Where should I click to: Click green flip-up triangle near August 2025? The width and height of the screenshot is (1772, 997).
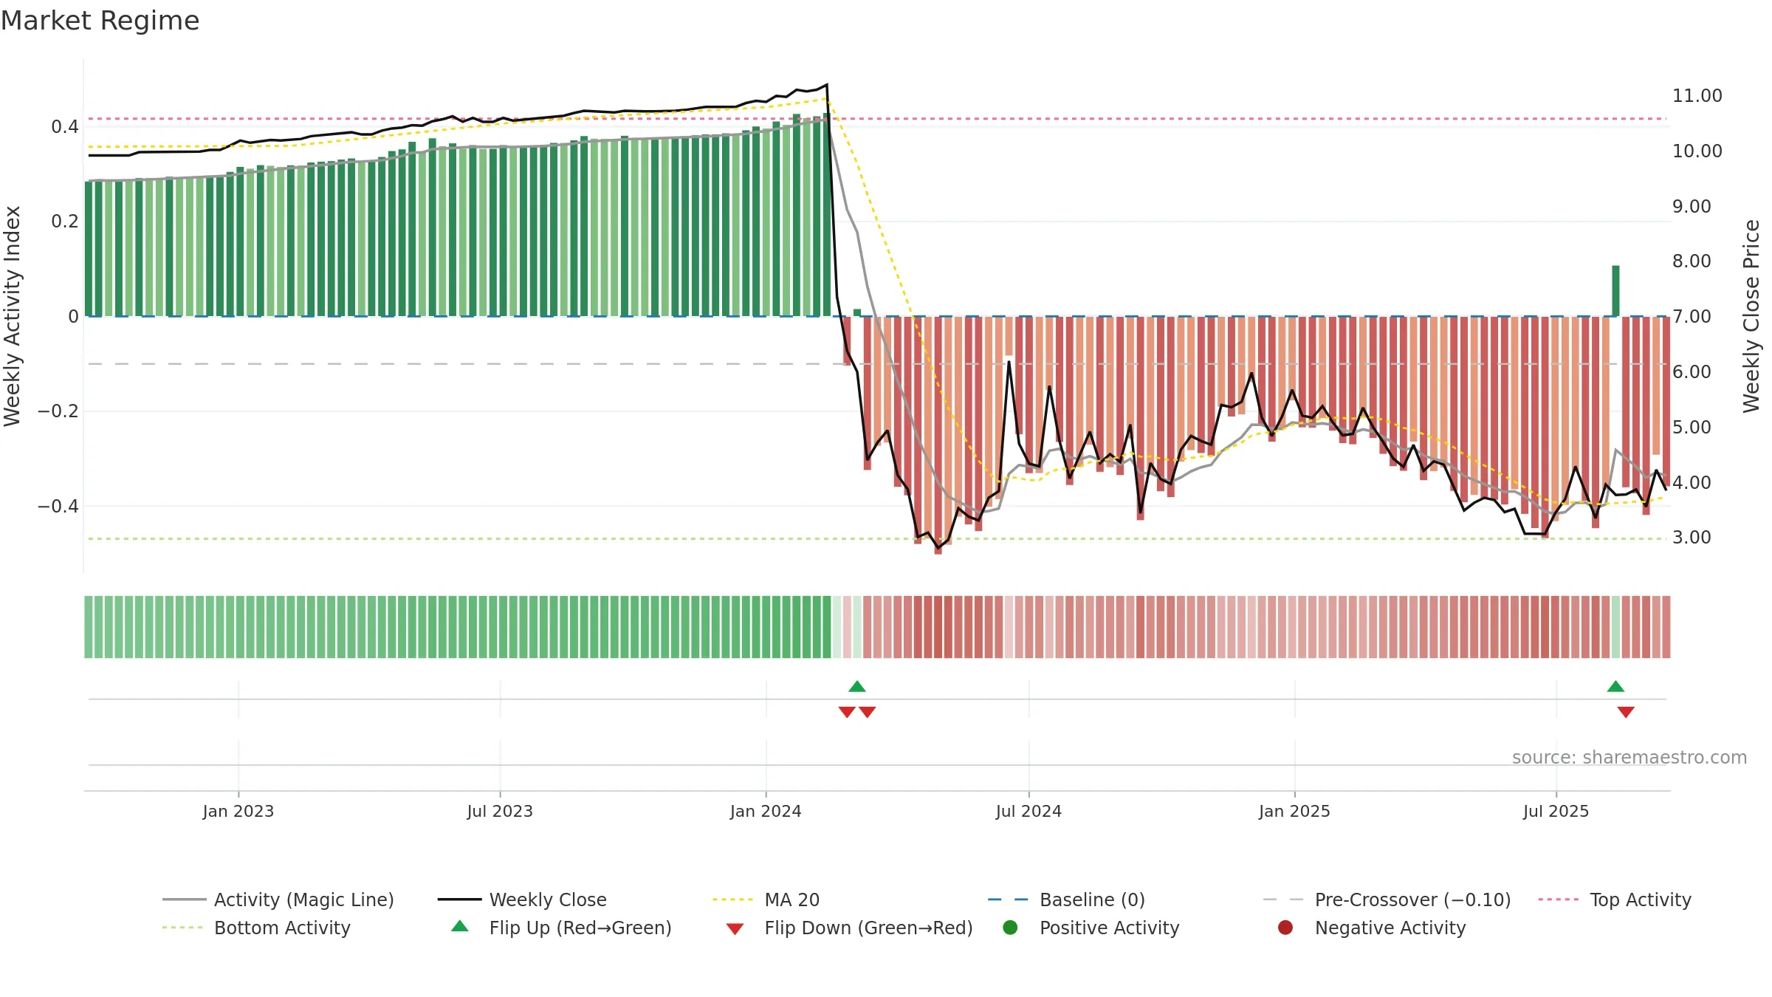coord(1615,686)
